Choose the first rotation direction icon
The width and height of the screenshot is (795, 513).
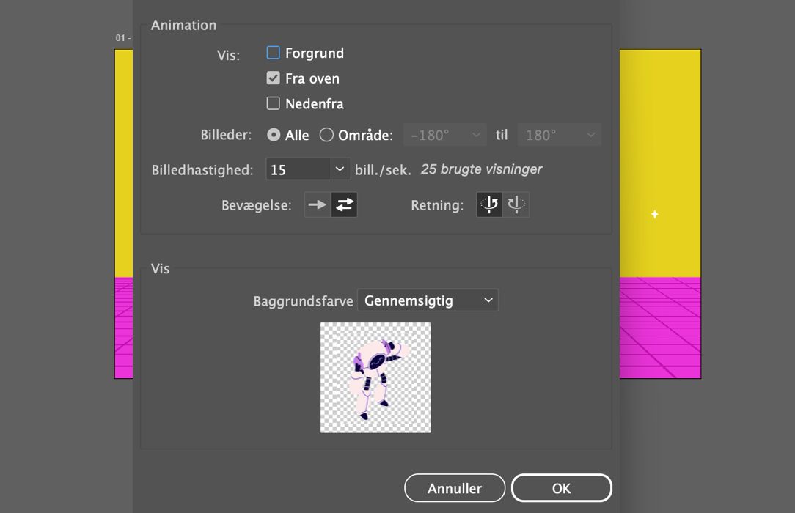tap(489, 204)
